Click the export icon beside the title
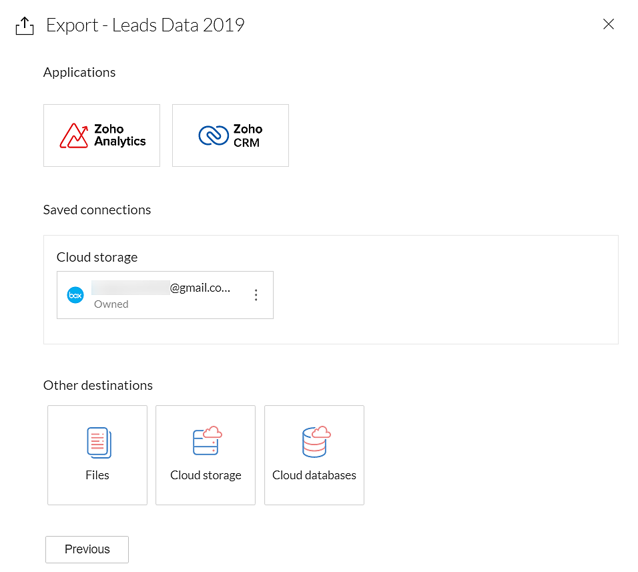The height and width of the screenshot is (572, 638). tap(25, 25)
